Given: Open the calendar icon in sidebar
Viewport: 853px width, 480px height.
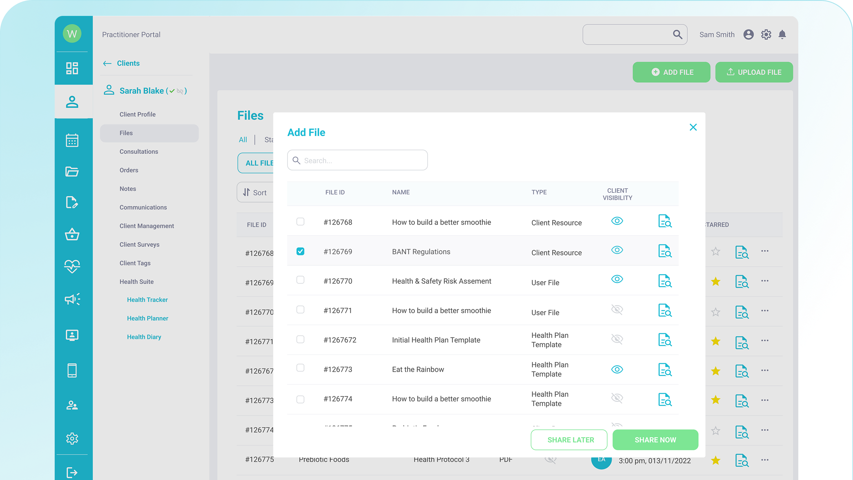Looking at the screenshot, I should tap(72, 140).
